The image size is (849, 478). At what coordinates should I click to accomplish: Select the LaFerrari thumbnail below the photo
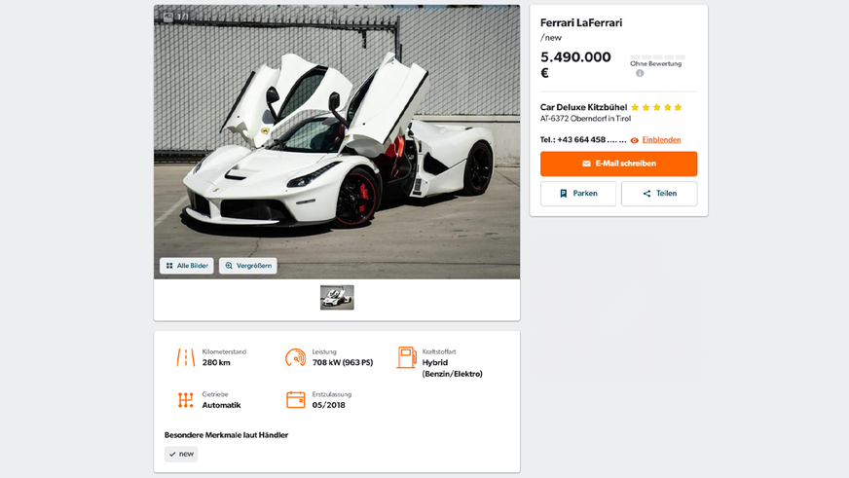click(337, 298)
